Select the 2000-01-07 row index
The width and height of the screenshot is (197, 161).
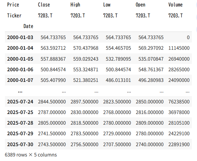20,80
